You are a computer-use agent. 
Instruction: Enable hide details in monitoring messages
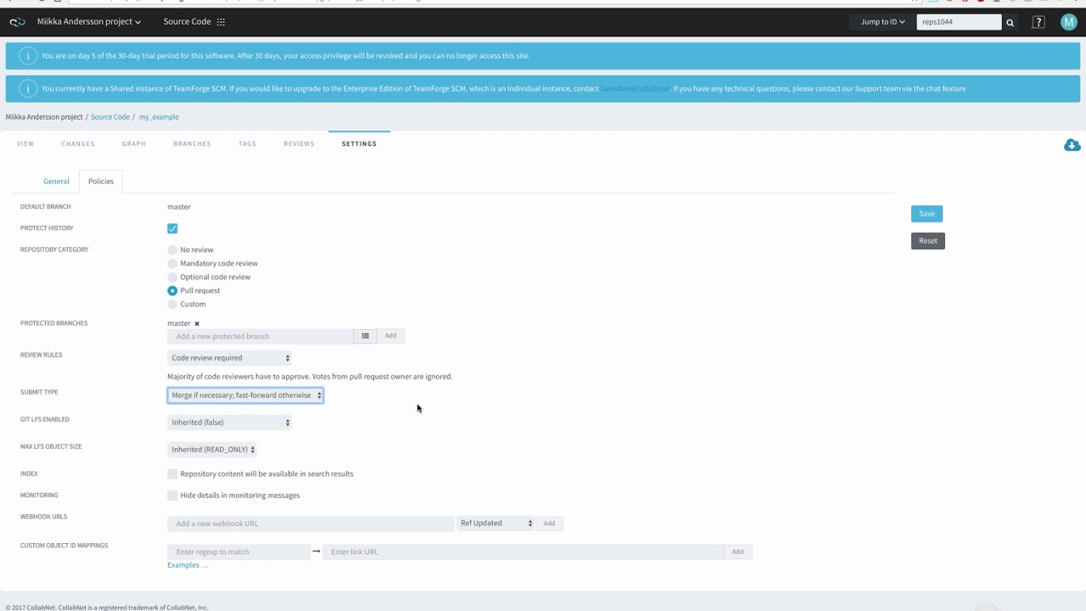coord(172,495)
